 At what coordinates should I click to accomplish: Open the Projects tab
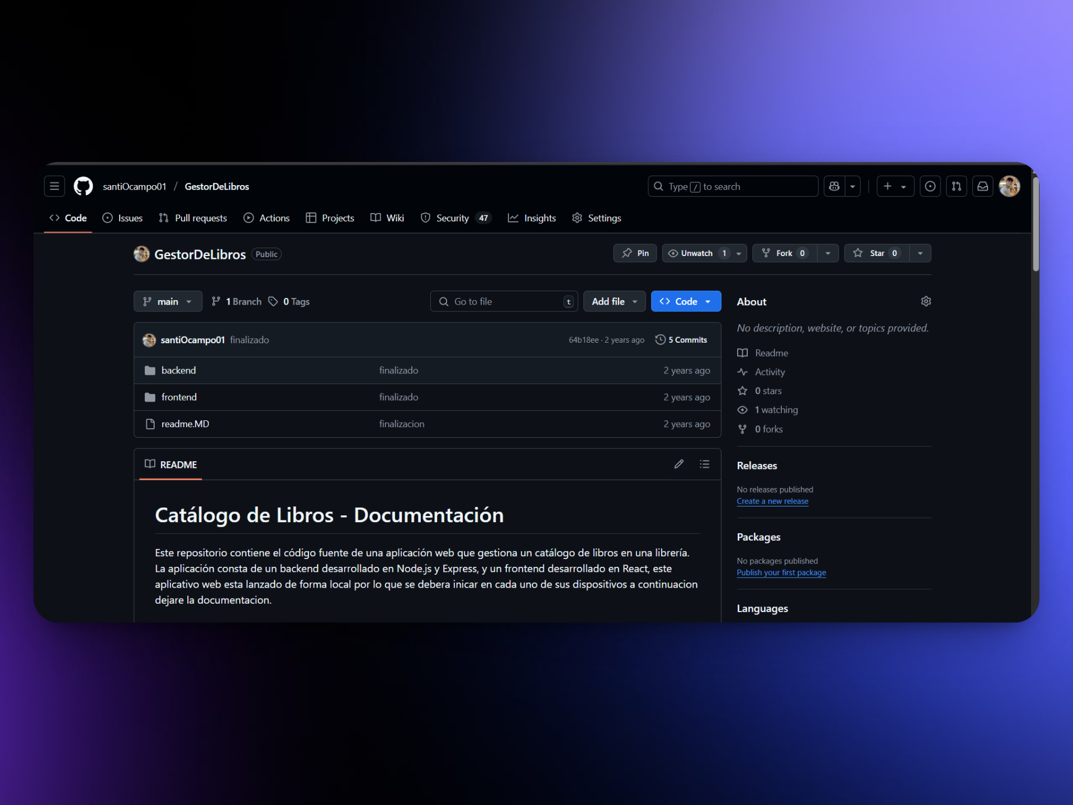click(330, 218)
